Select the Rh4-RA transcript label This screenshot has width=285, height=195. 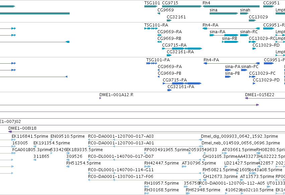click(210, 25)
